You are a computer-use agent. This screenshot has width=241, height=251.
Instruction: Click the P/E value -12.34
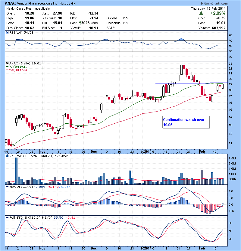(x=93, y=13)
